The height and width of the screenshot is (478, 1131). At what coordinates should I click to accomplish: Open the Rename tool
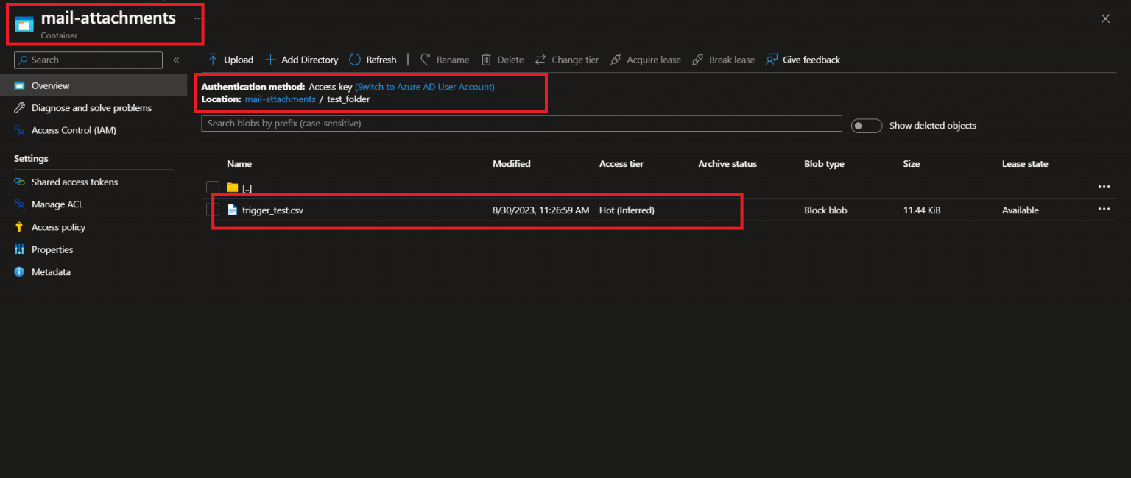445,60
